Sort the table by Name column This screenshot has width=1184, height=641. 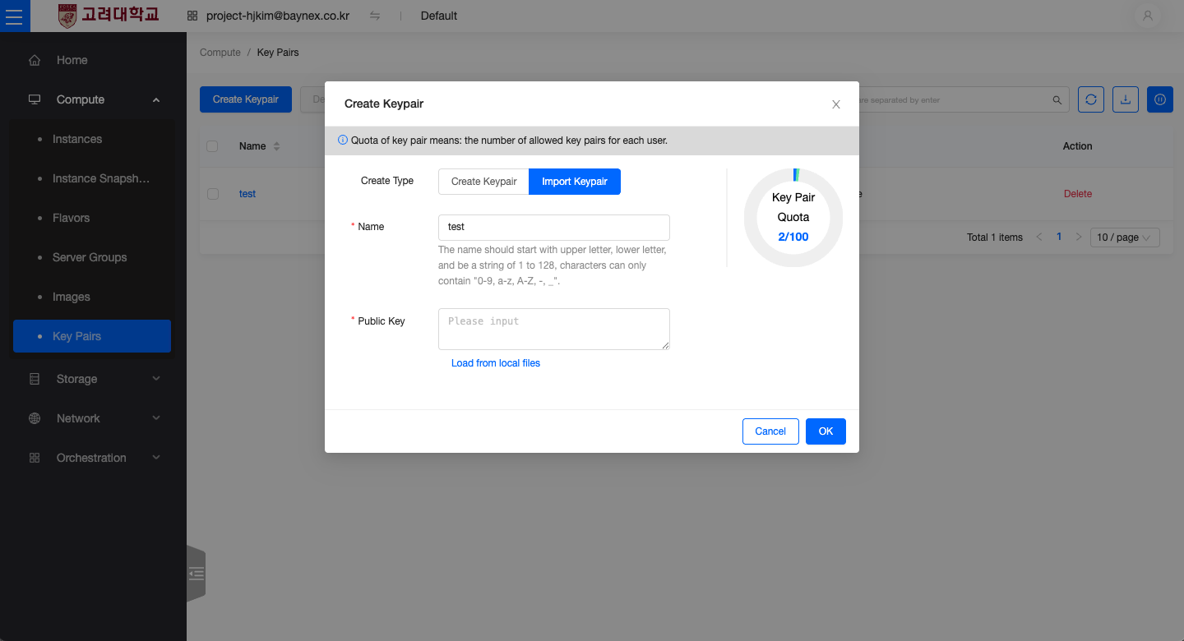(276, 146)
